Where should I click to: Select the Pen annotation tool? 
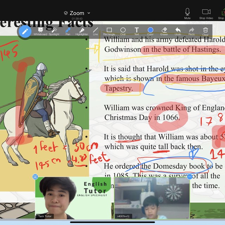[68, 31]
